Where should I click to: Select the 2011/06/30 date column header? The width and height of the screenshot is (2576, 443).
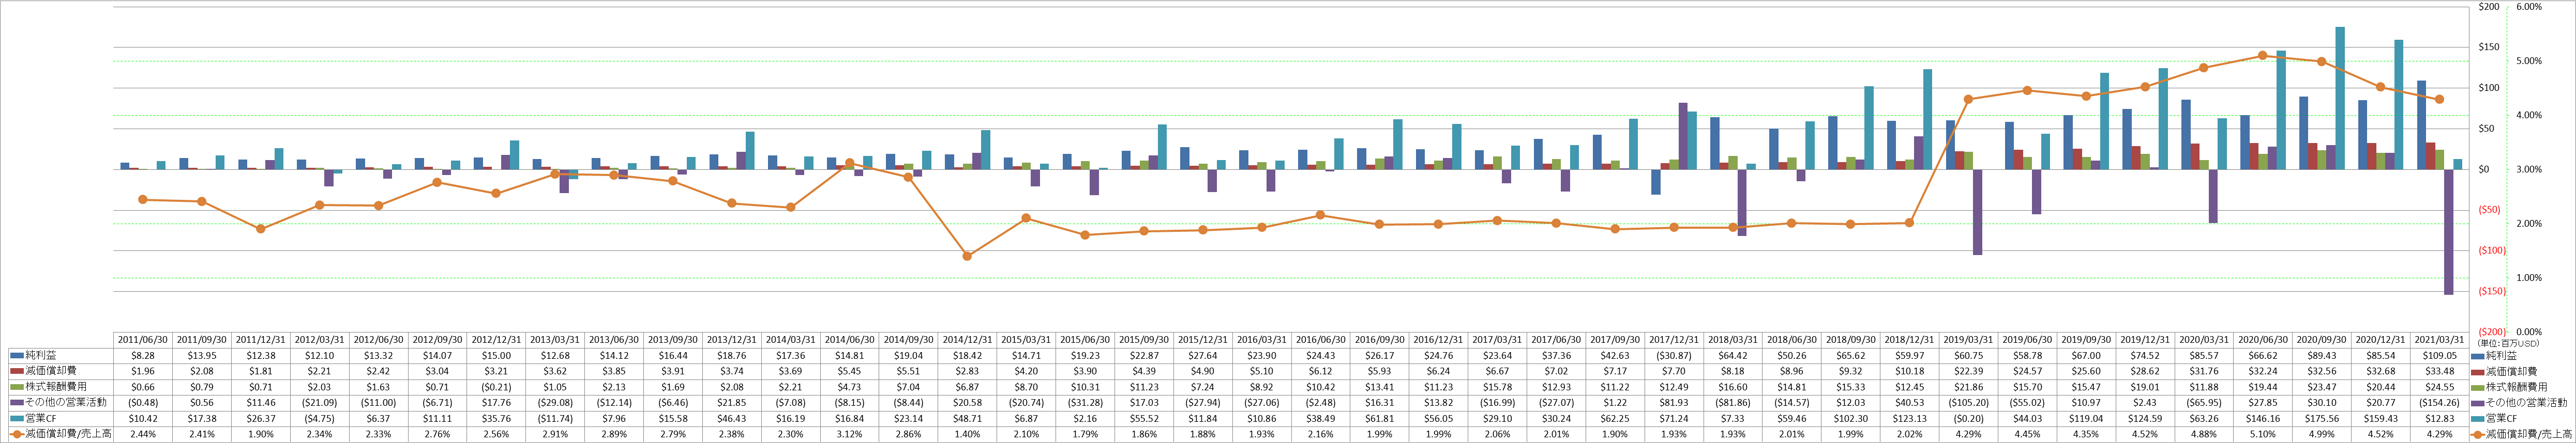[x=142, y=339]
